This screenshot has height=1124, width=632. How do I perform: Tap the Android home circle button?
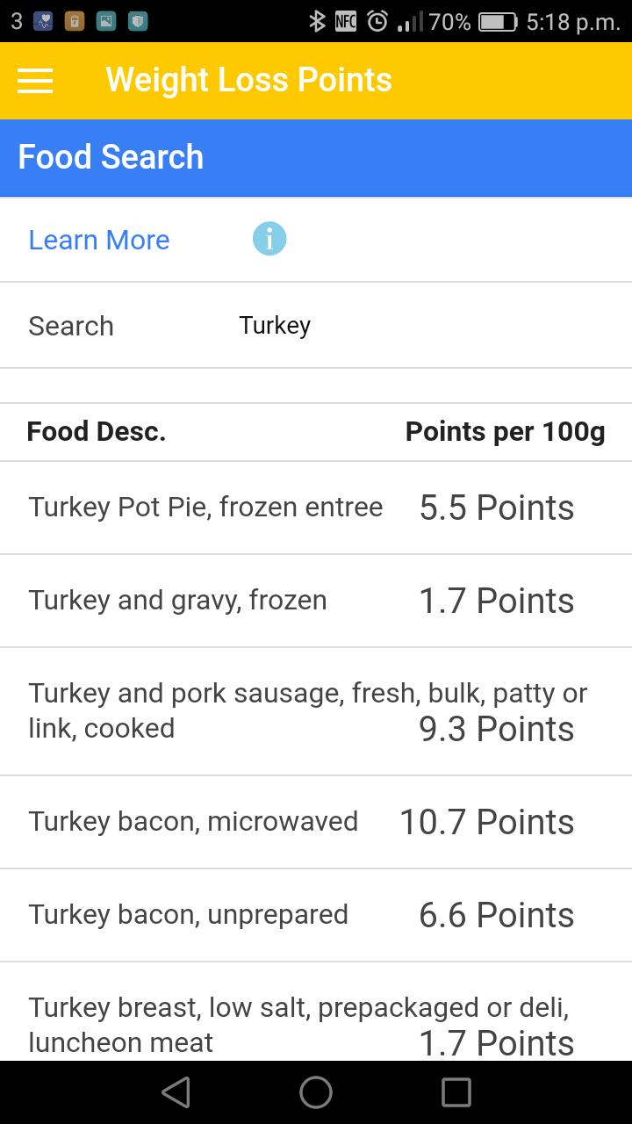tap(316, 1092)
